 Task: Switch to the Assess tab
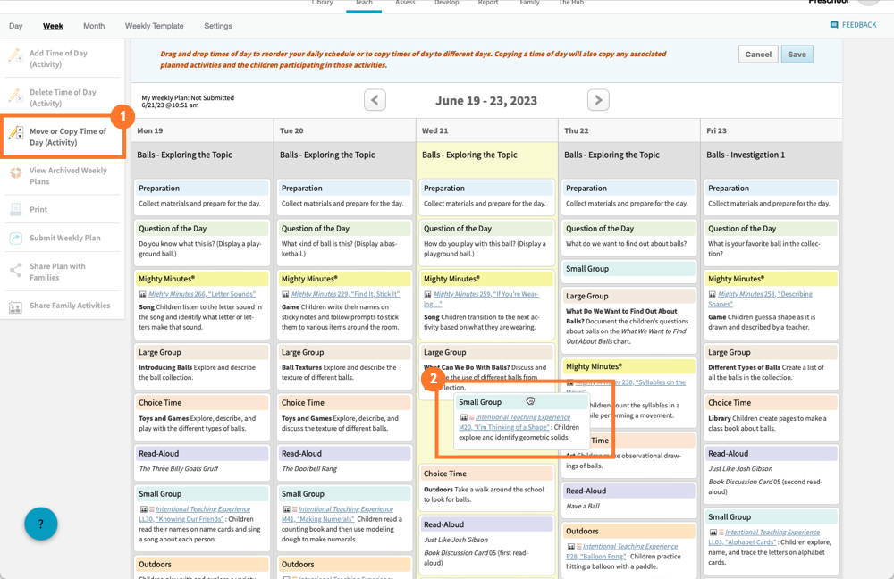coord(405,4)
